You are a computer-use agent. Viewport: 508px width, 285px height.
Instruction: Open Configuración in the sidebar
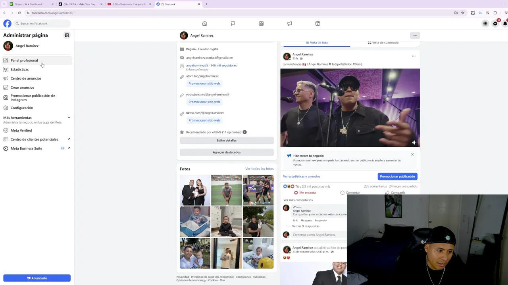pos(37,108)
